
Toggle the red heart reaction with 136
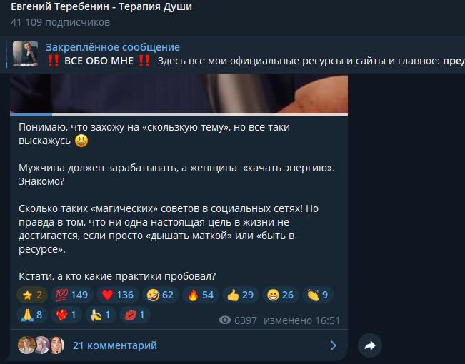(118, 295)
